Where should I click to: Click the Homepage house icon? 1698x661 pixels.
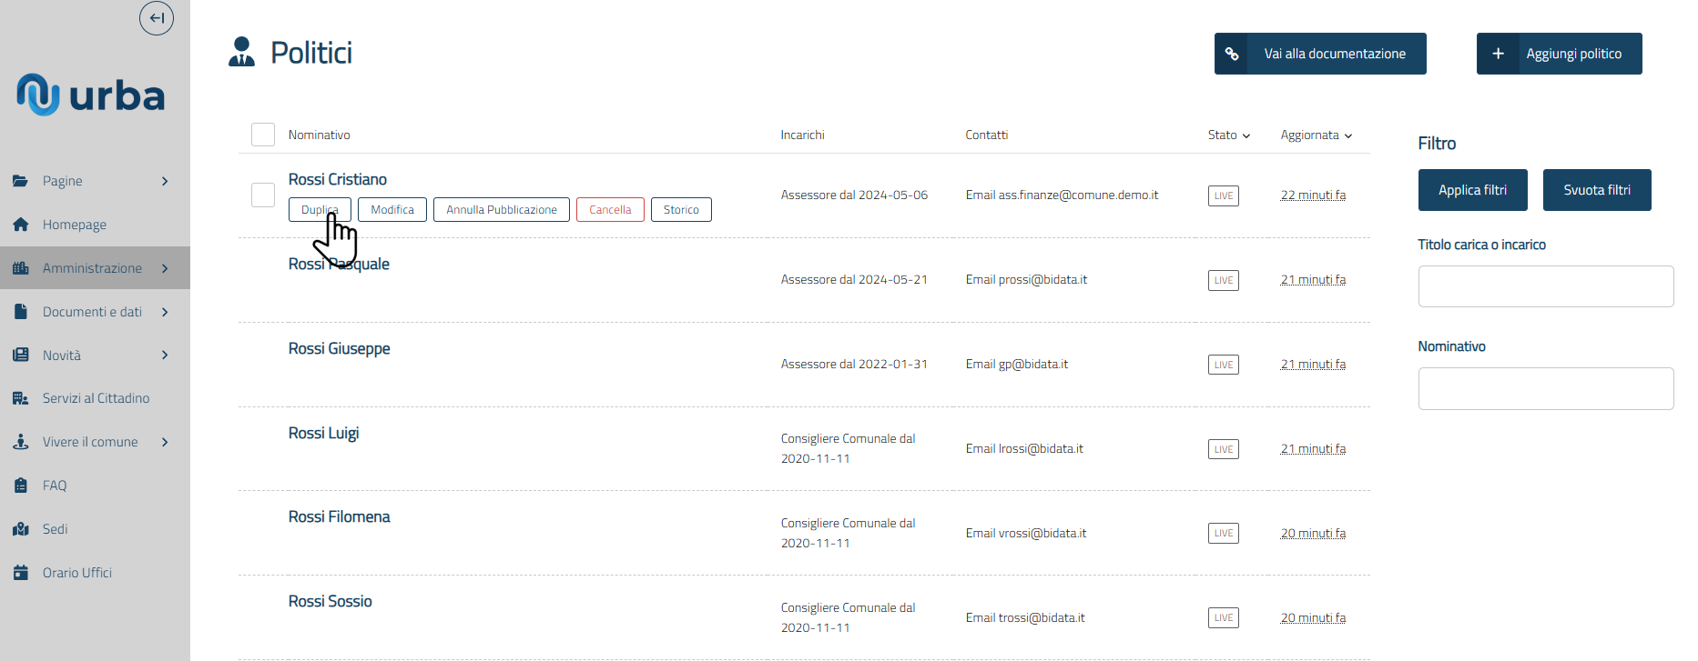click(21, 225)
